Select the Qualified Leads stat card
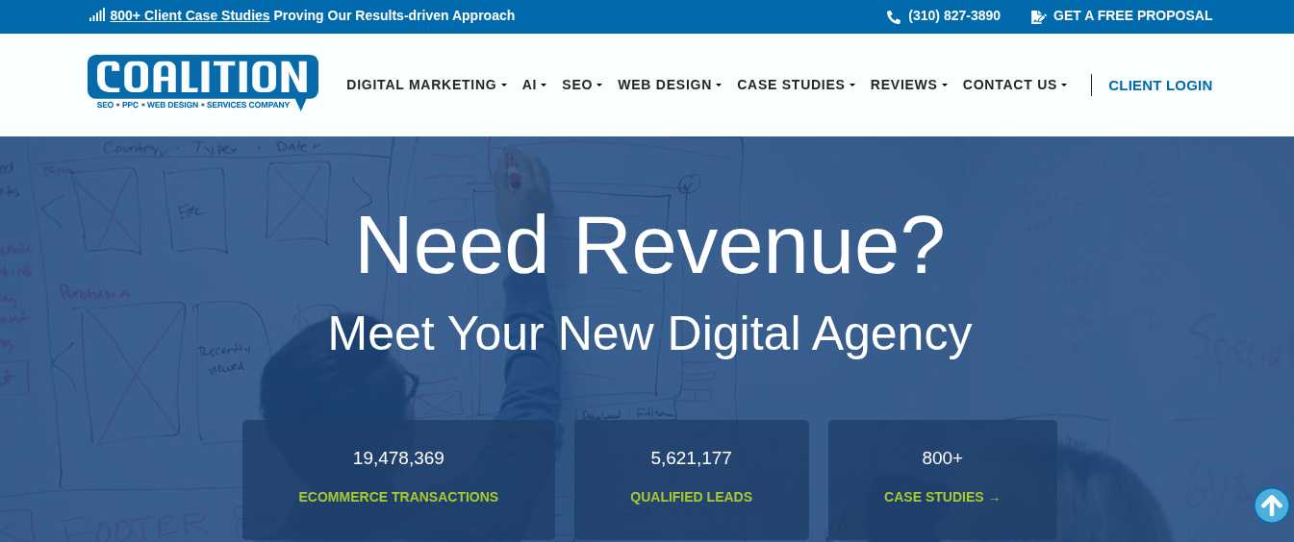The height and width of the screenshot is (542, 1294). pos(691,479)
